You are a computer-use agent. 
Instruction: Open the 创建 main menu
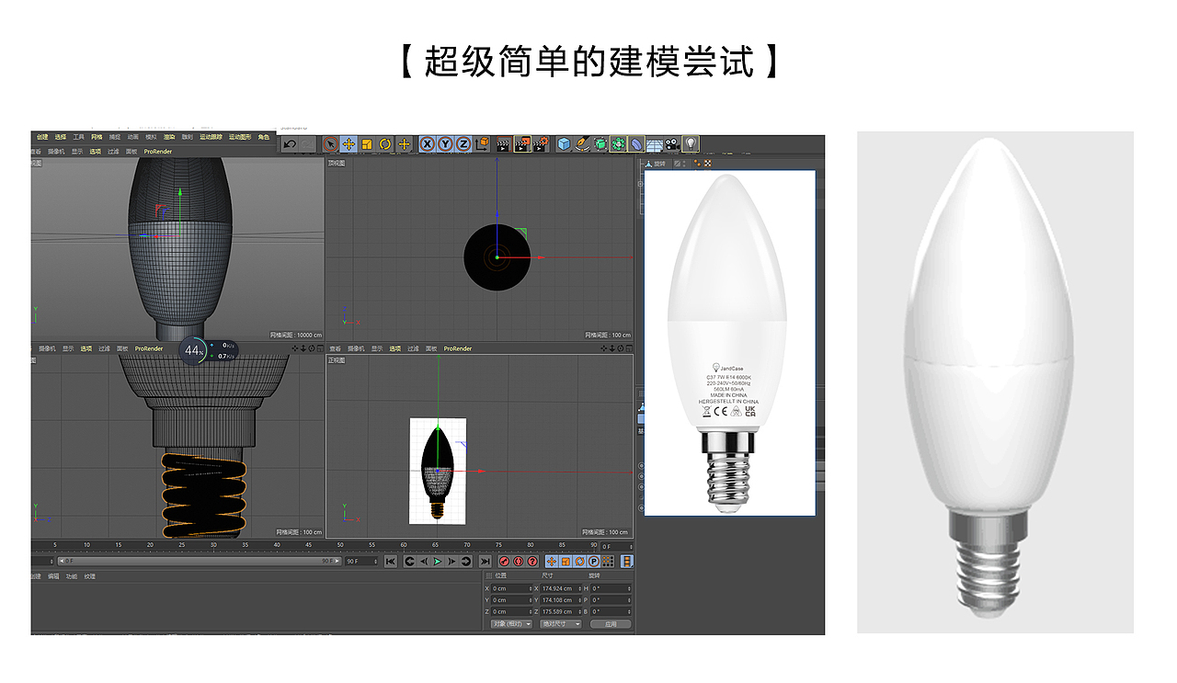(42, 137)
